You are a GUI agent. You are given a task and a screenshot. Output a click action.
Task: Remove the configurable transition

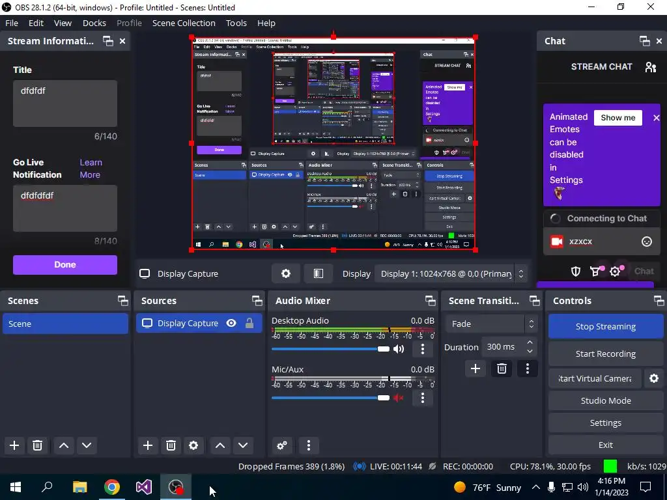click(x=502, y=368)
